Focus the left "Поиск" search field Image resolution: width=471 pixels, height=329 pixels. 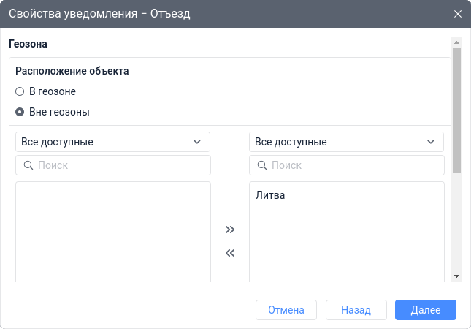(120, 165)
